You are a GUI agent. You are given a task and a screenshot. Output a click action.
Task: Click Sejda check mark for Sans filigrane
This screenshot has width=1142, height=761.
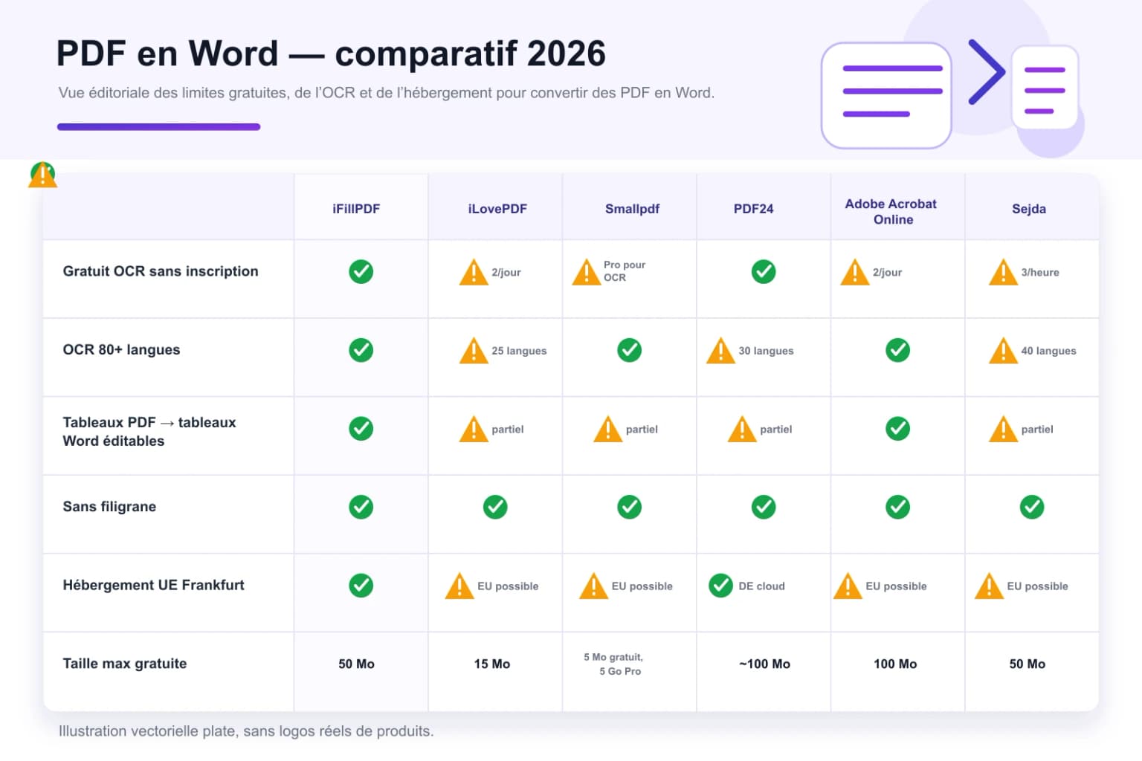click(1032, 507)
